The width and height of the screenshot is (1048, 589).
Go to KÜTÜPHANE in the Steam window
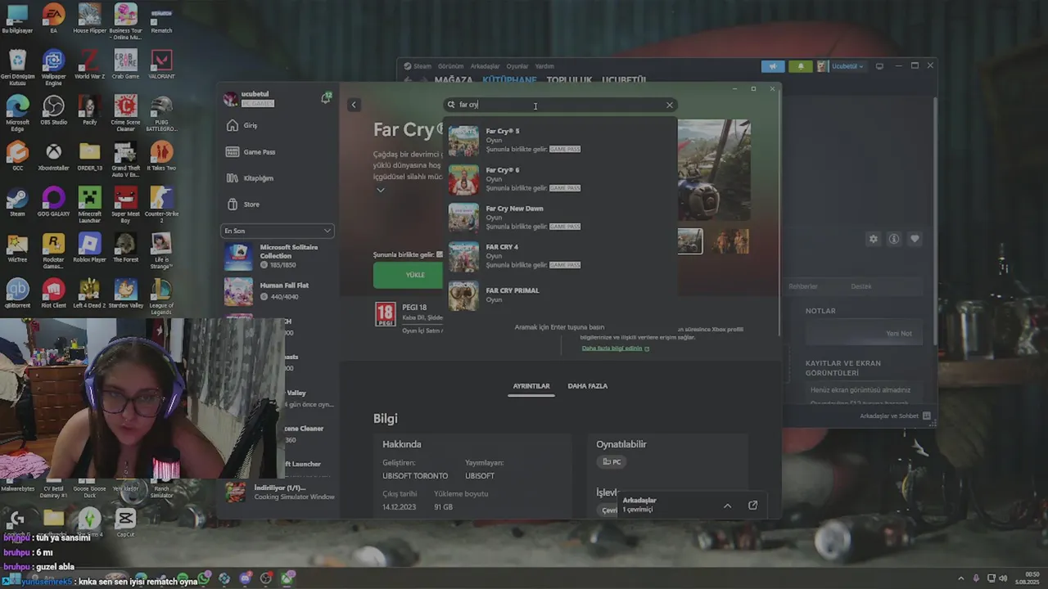[x=509, y=80]
